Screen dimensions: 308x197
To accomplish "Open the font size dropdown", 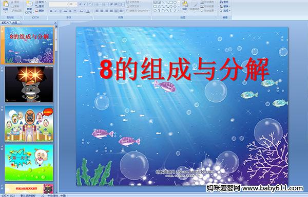I will [x=76, y=4].
